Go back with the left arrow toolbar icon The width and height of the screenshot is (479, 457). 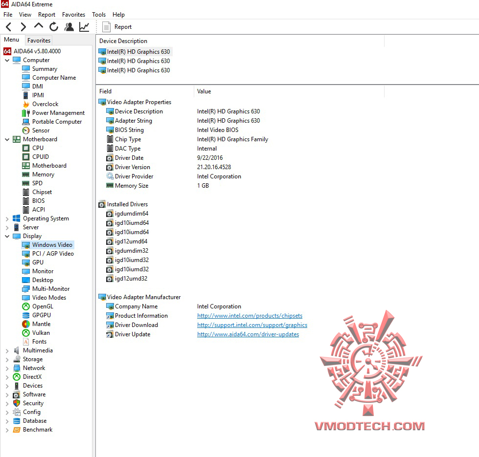(8, 27)
